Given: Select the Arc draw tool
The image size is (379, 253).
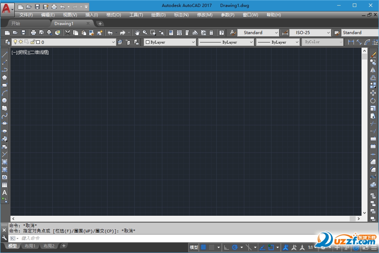Looking at the screenshot, I should coord(5,93).
